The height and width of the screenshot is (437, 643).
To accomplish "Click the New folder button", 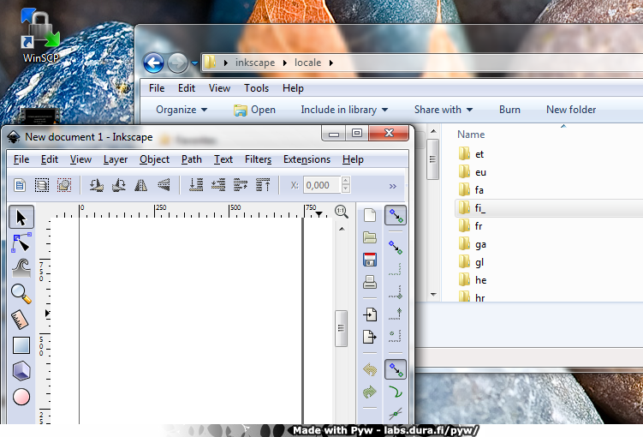I will [x=571, y=110].
